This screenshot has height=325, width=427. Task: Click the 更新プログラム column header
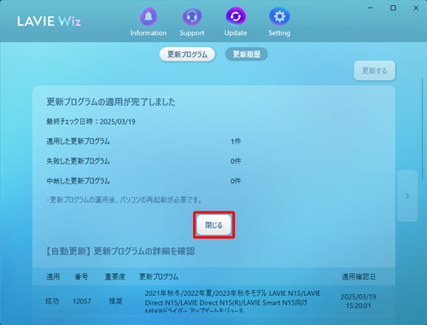[x=159, y=276]
